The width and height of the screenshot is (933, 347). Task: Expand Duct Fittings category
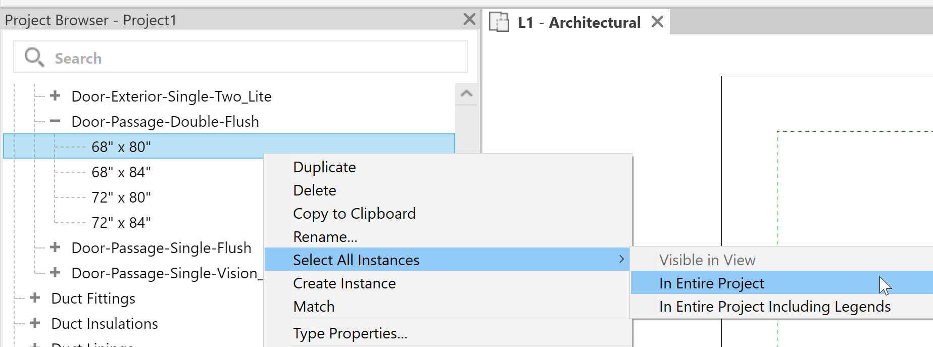click(34, 298)
